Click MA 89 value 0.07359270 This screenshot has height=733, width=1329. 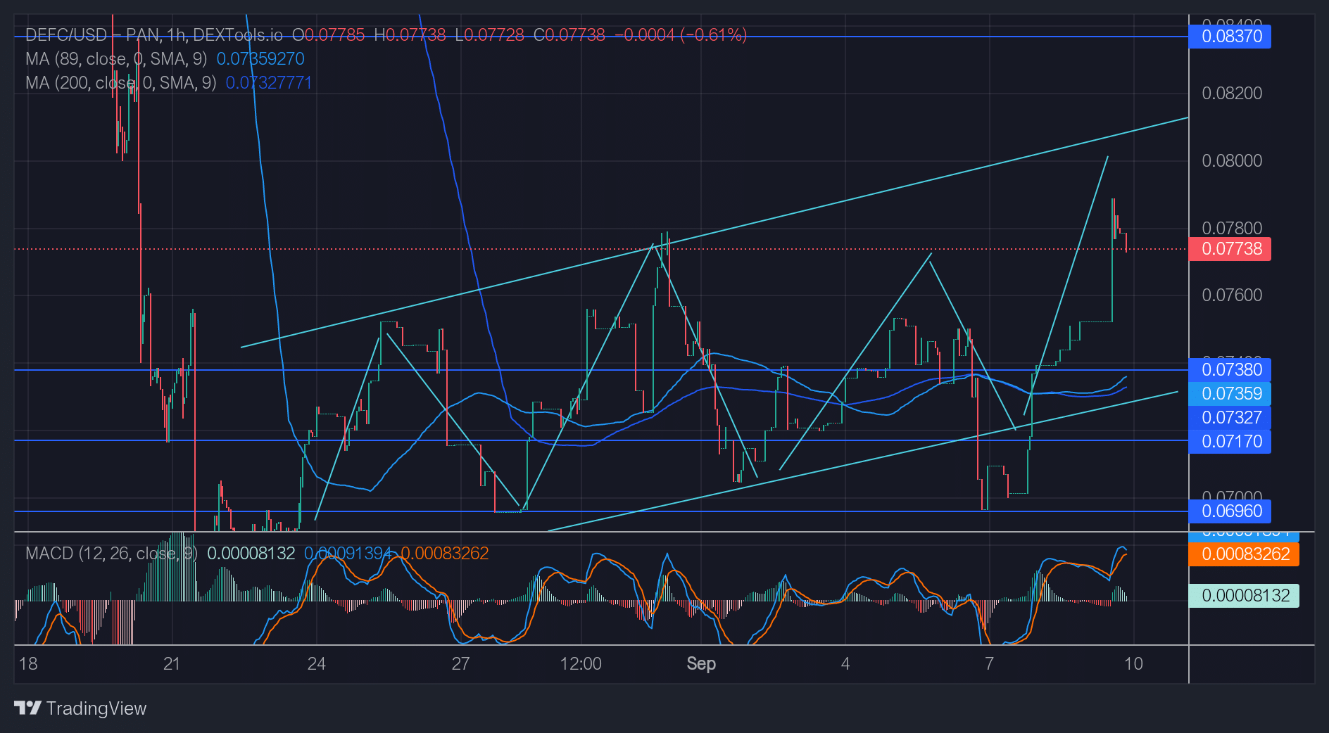pos(260,58)
